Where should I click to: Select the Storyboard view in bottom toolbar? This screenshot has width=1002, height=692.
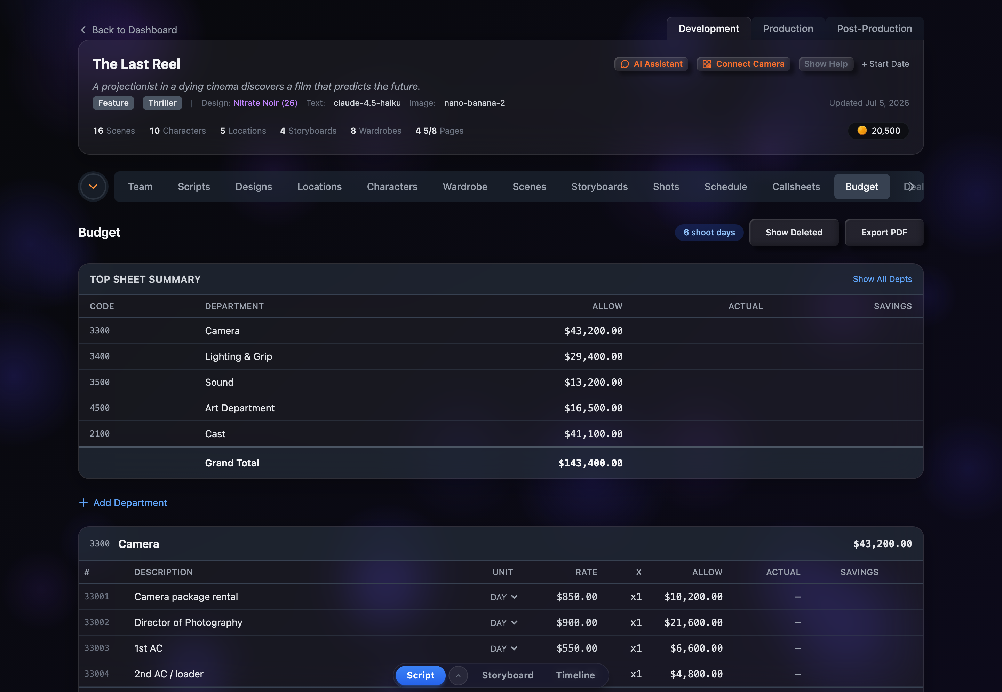point(508,675)
